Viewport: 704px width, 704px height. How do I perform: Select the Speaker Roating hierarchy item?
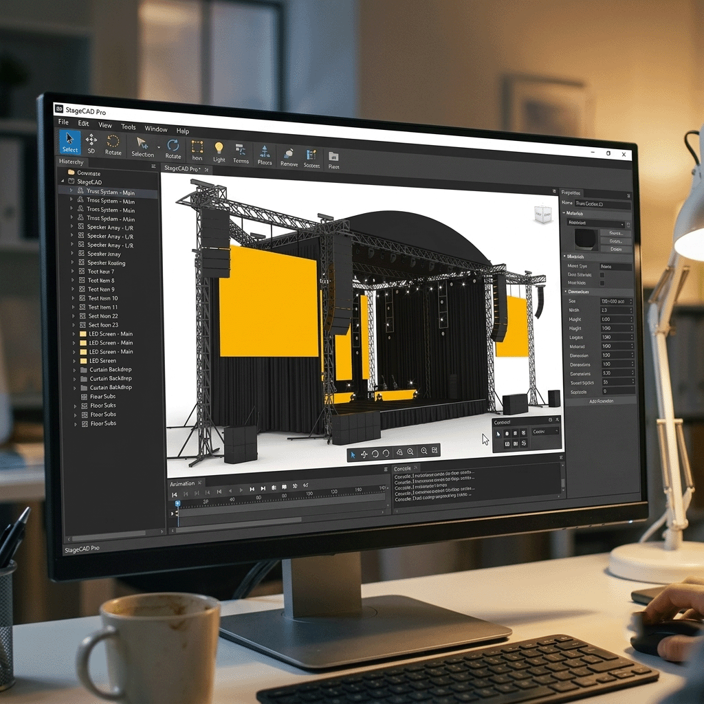pyautogui.click(x=102, y=263)
